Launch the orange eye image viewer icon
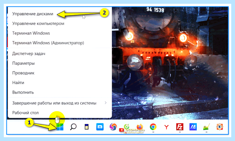The width and height of the screenshot is (235, 141). (x=220, y=127)
